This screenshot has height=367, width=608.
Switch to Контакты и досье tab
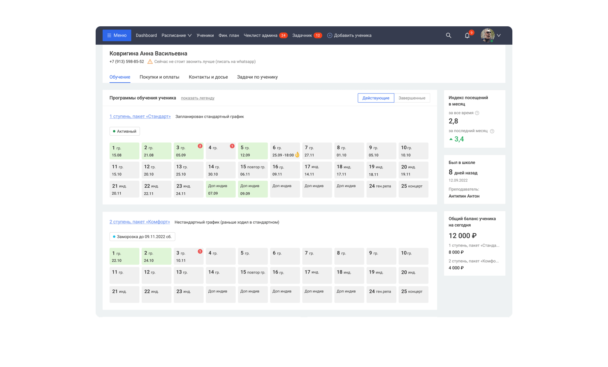[208, 77]
